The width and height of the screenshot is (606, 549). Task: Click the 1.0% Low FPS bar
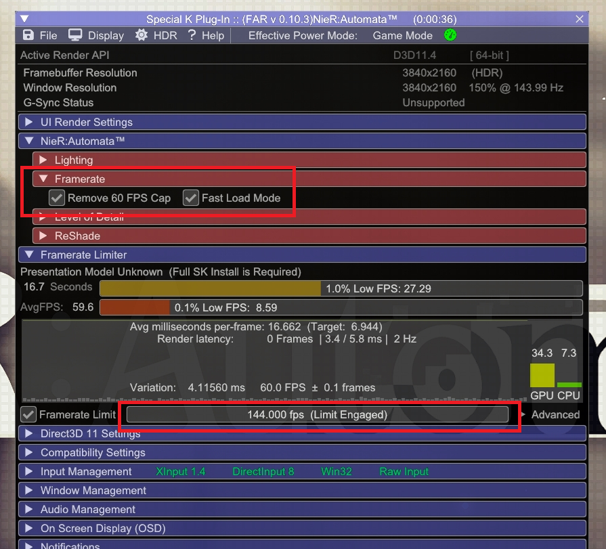pyautogui.click(x=341, y=288)
